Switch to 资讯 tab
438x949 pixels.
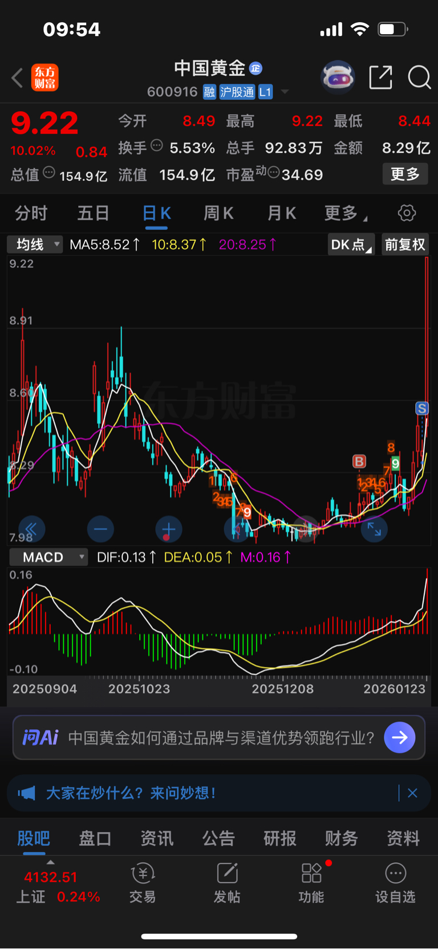[157, 838]
